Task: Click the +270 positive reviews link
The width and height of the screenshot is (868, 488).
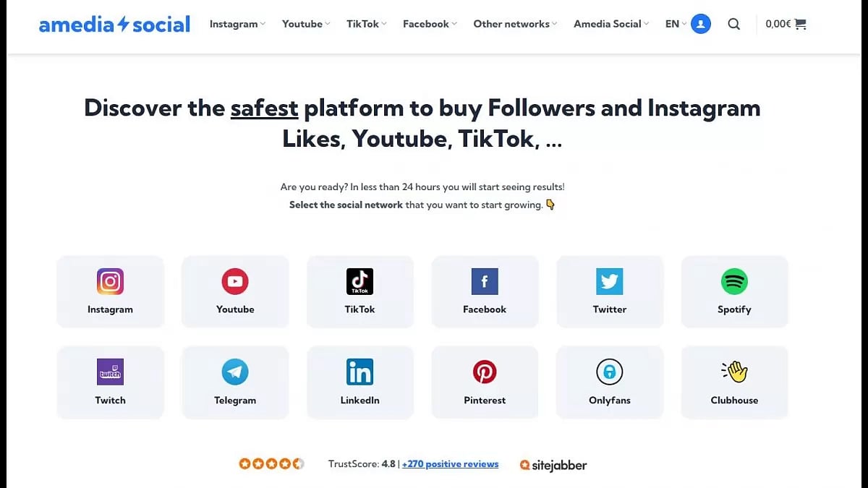Action: tap(450, 464)
